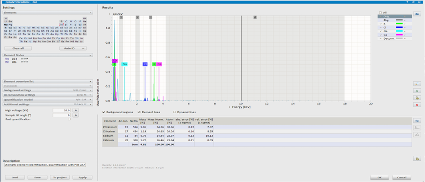Click the green K color swatch

[399, 24]
